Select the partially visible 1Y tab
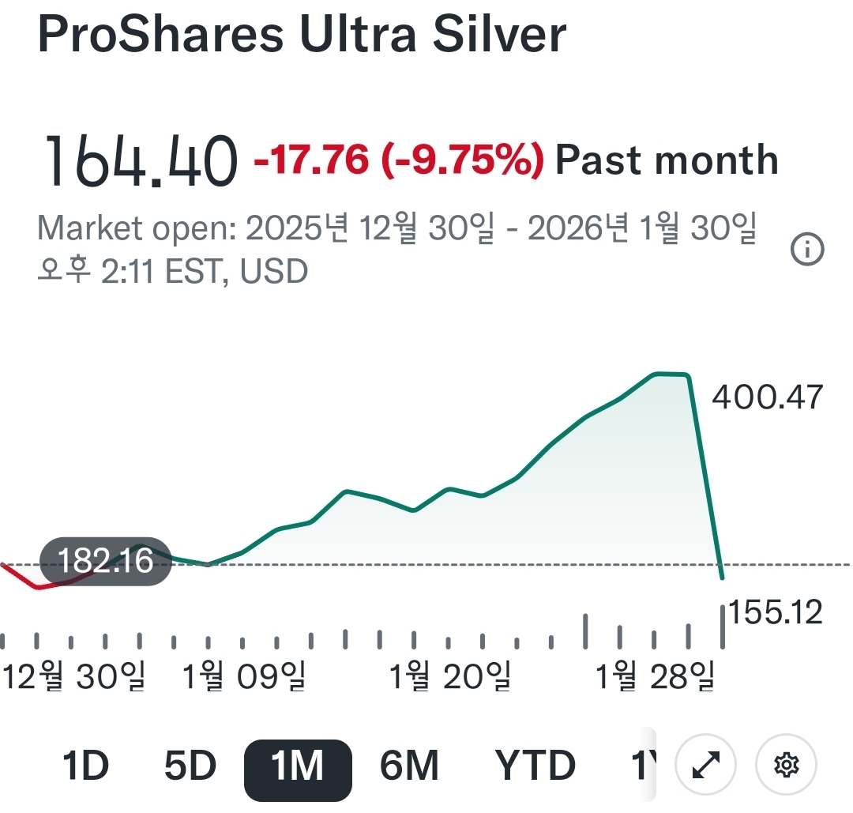This screenshot has height=813, width=853. 643,766
